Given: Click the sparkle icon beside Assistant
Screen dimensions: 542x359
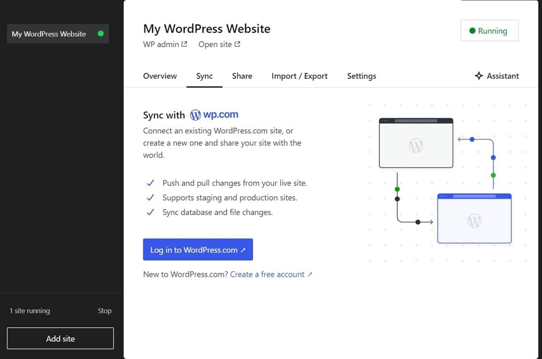Looking at the screenshot, I should 479,76.
